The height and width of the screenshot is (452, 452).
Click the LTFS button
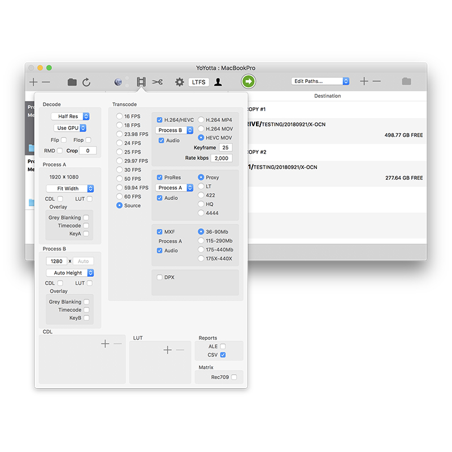[x=198, y=82]
